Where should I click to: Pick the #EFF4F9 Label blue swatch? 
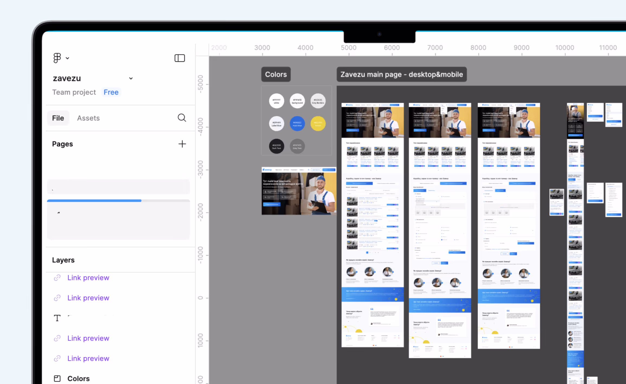(276, 124)
